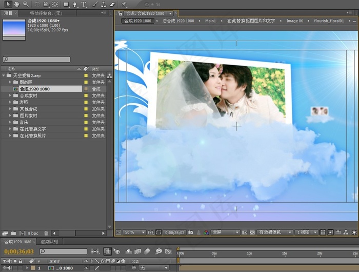Open composition flowchart icon in viewer bar
The width and height of the screenshot is (359, 272).
346,232
